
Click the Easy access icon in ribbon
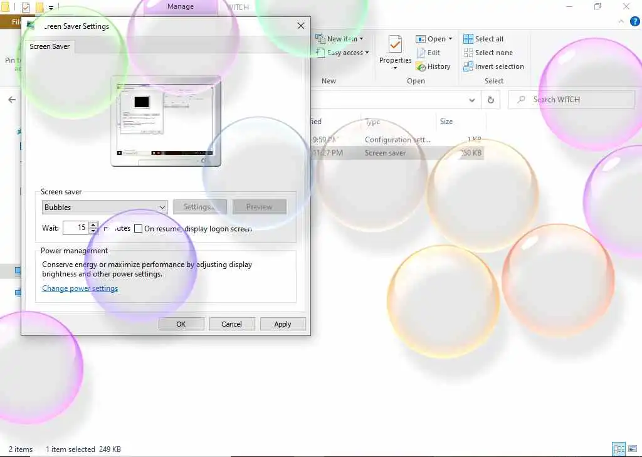[x=320, y=53]
